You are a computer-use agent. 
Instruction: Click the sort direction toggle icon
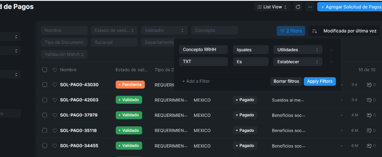[314, 31]
